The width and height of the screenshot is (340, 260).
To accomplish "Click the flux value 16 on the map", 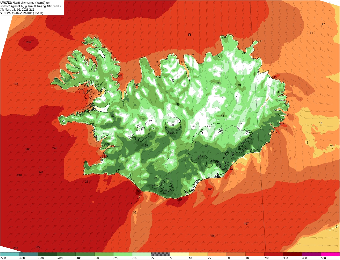I will [x=321, y=123].
